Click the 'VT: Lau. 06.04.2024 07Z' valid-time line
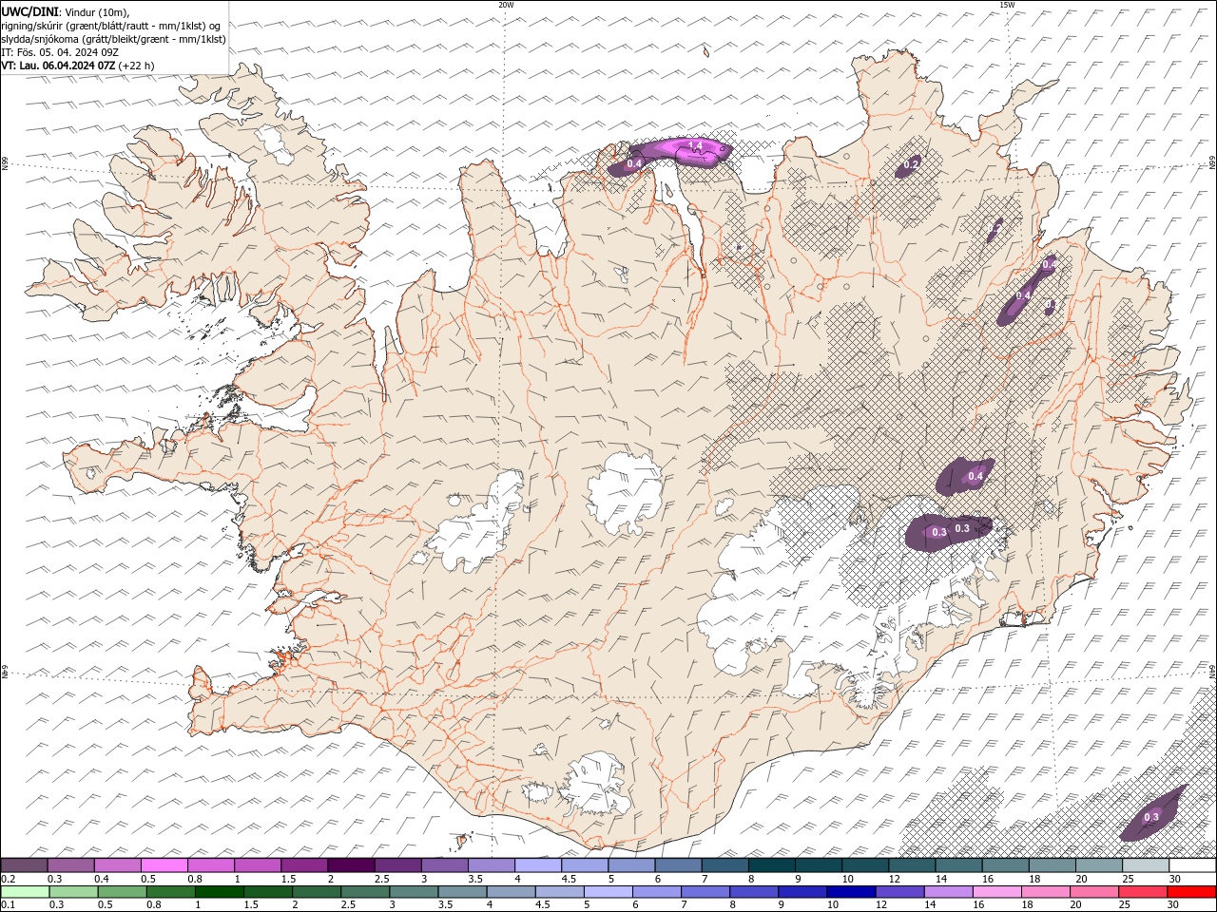 [x=78, y=66]
